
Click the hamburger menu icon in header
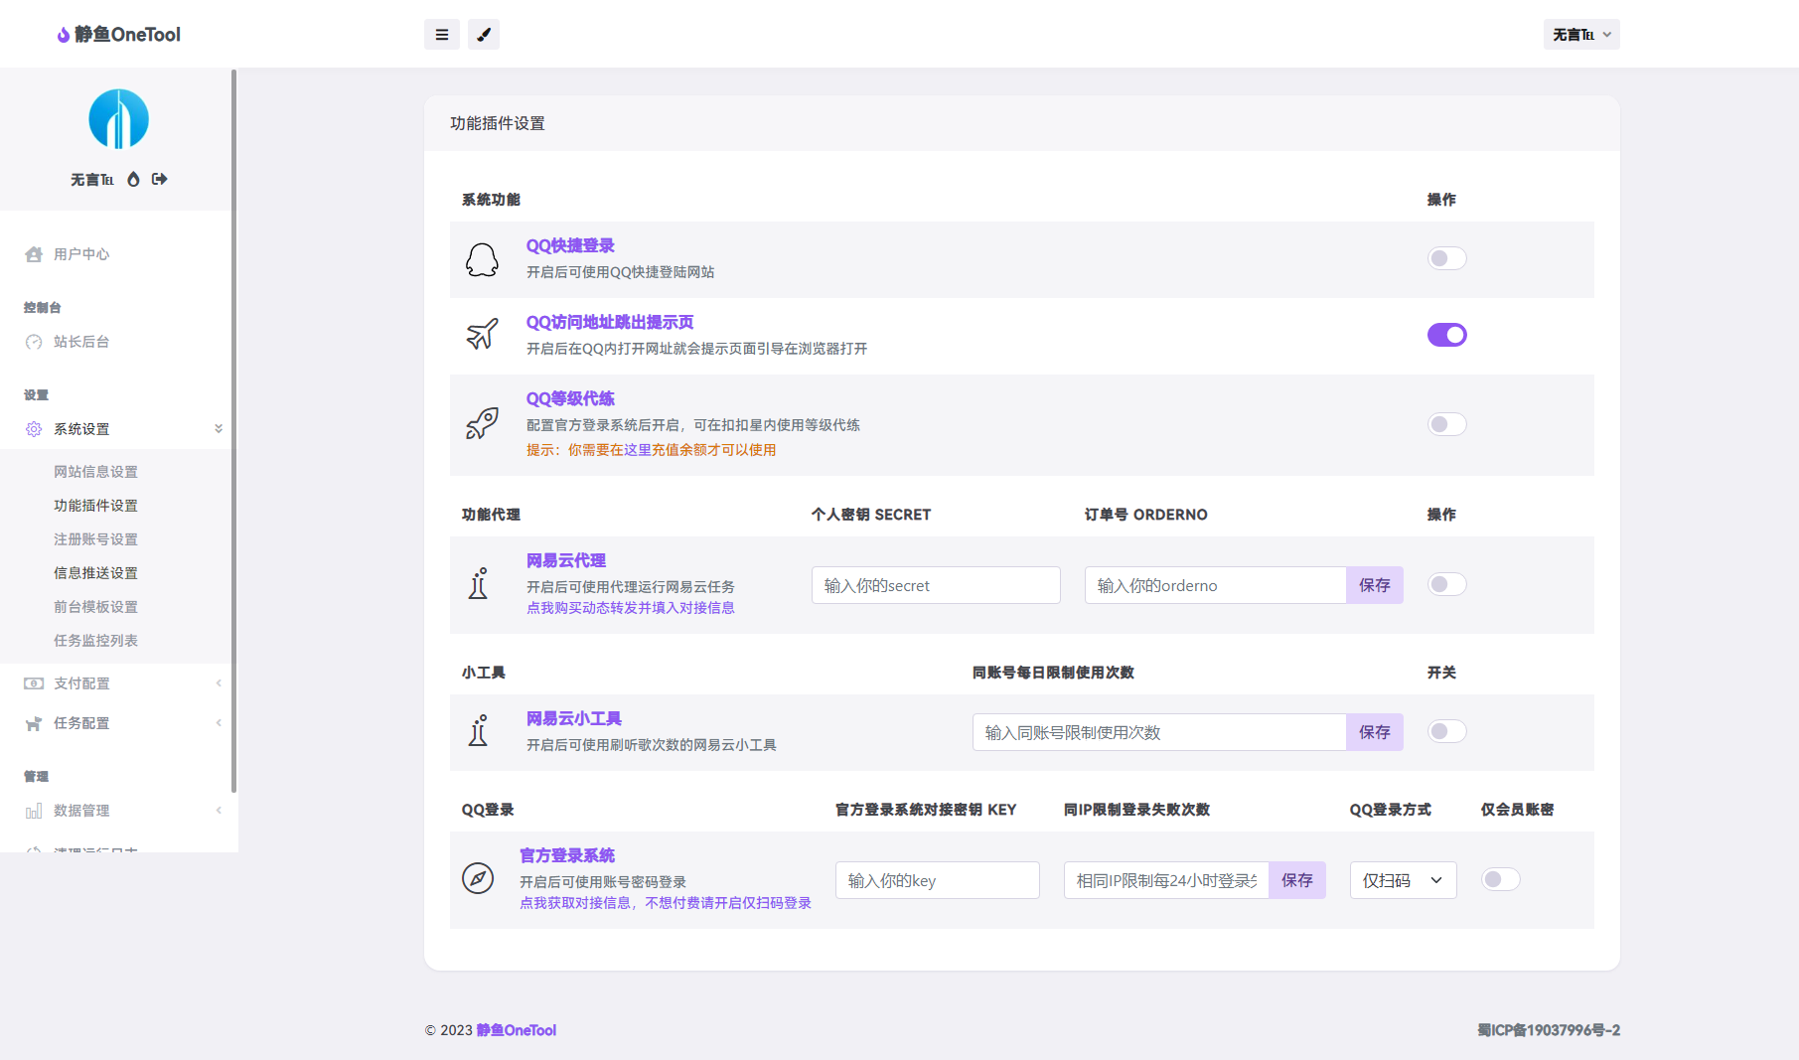tap(442, 35)
